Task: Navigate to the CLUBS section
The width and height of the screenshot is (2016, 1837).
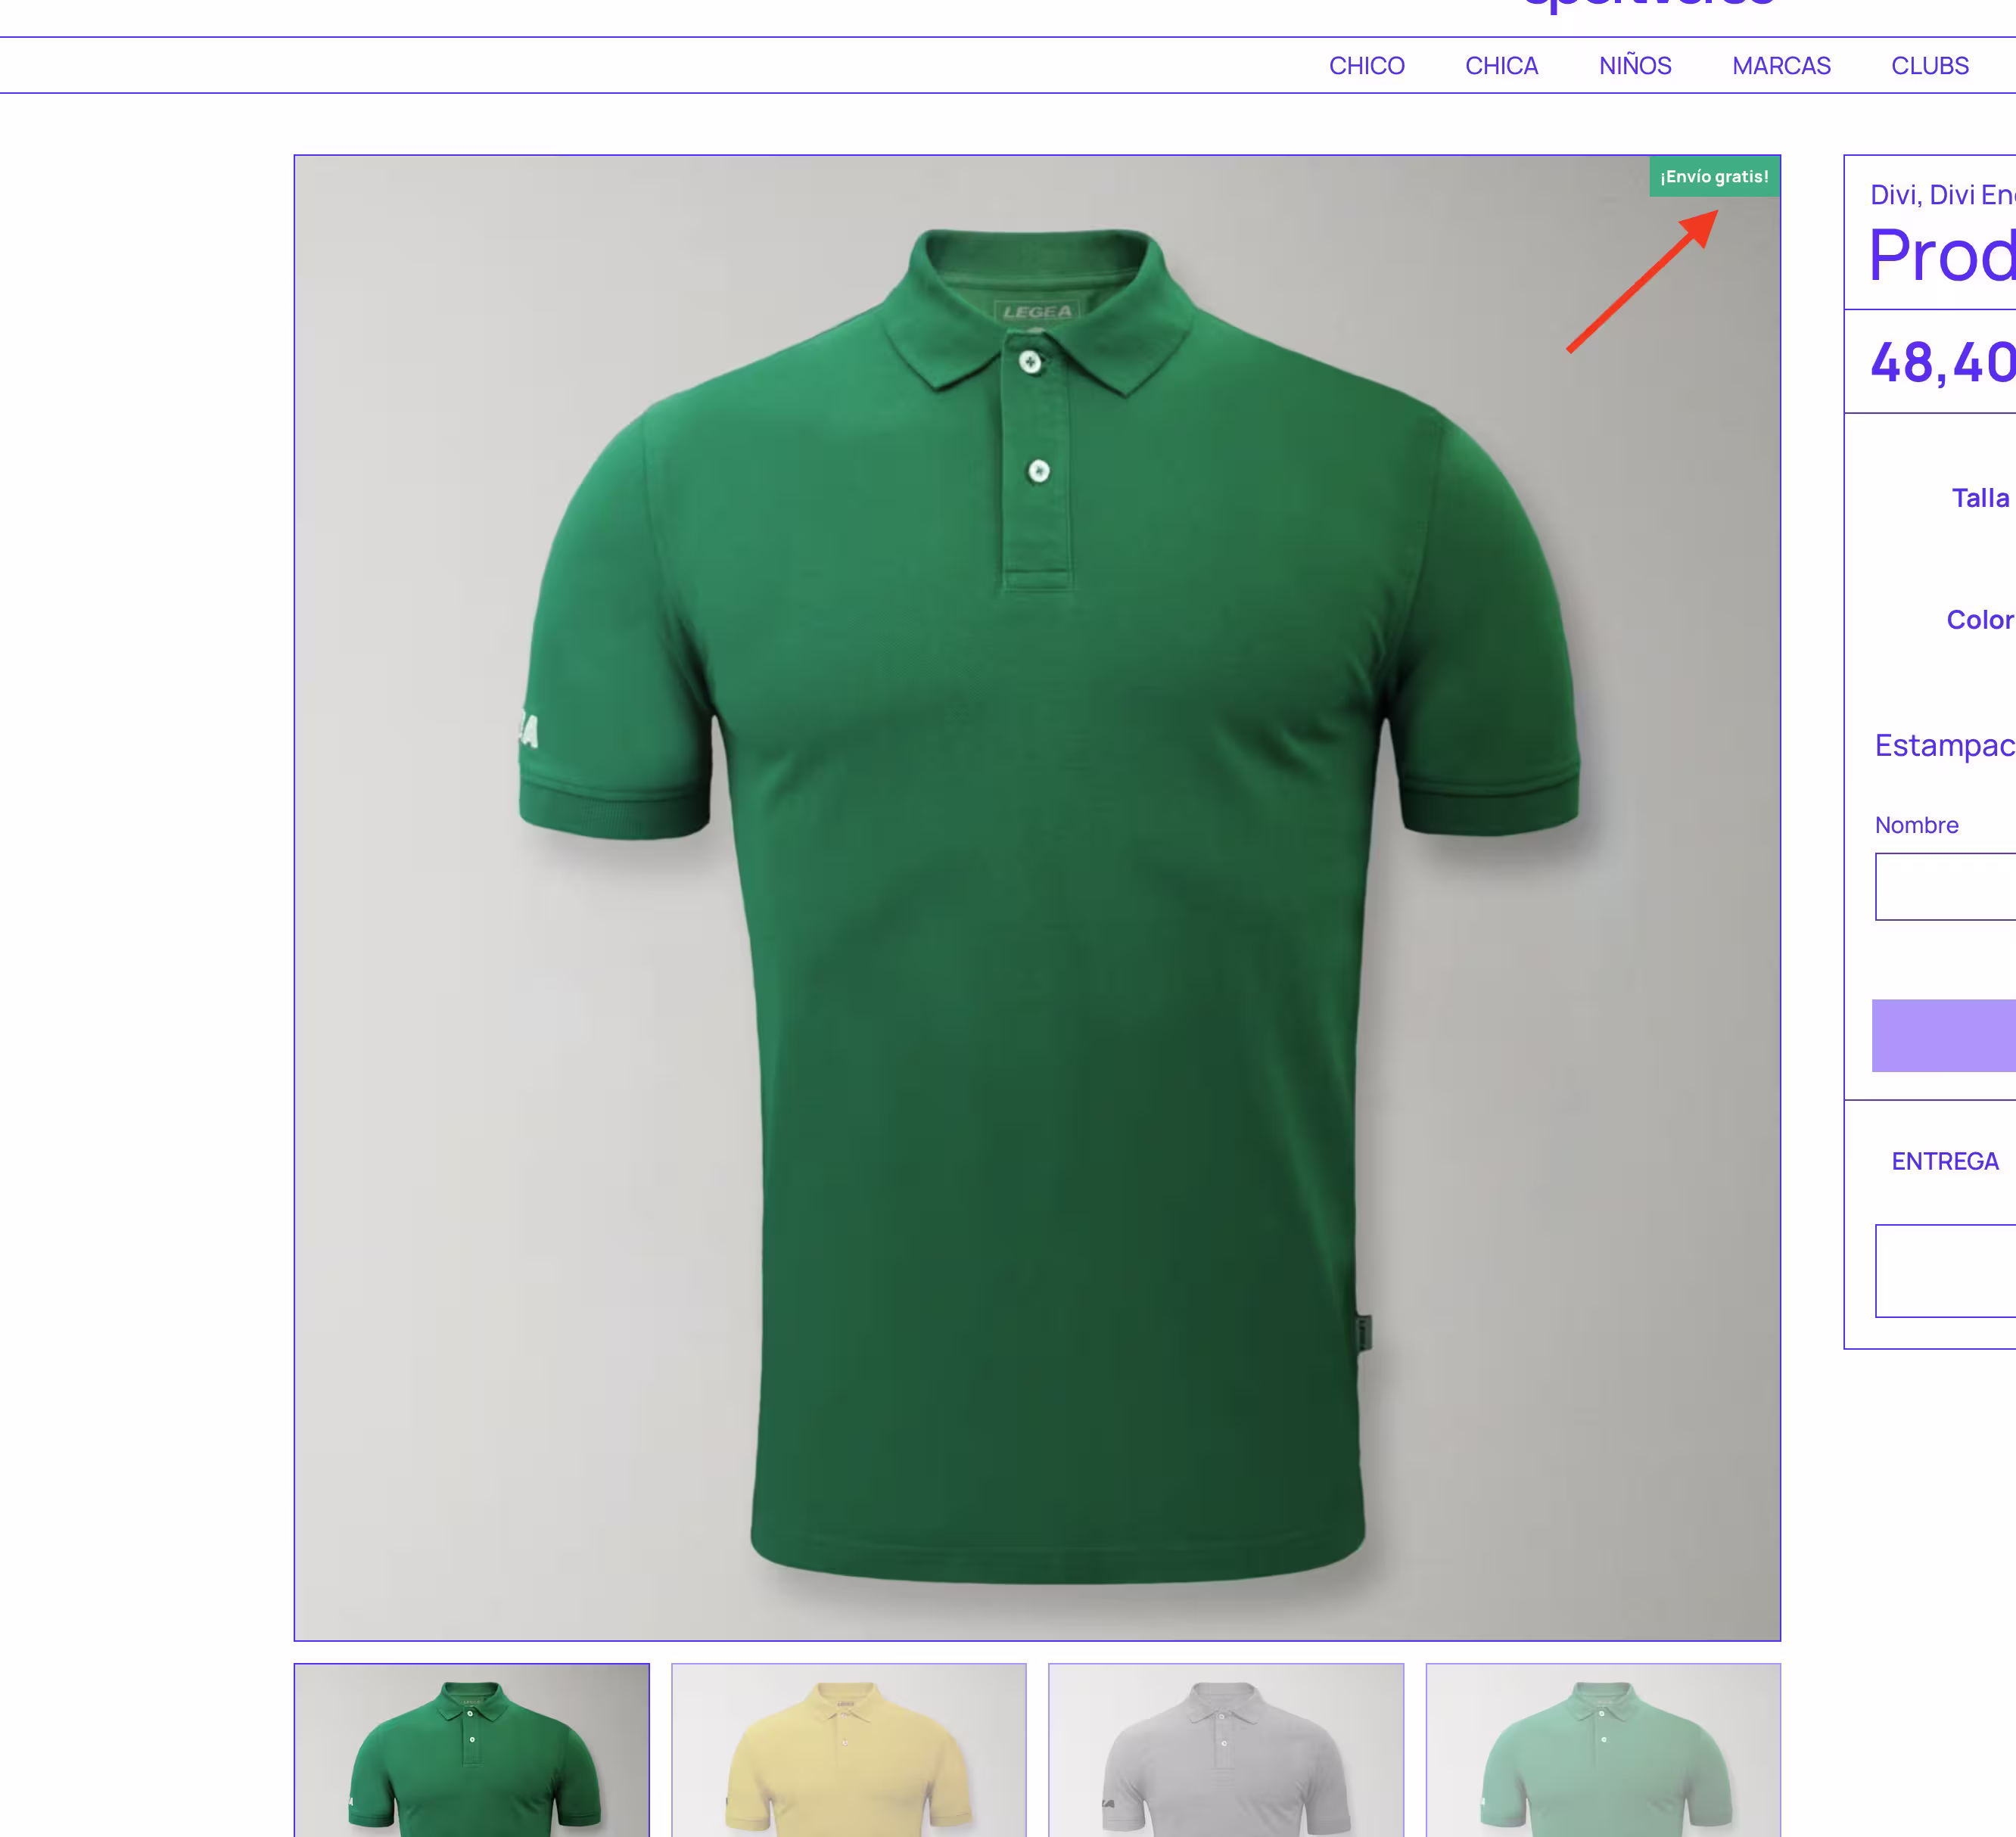Action: (x=1929, y=66)
